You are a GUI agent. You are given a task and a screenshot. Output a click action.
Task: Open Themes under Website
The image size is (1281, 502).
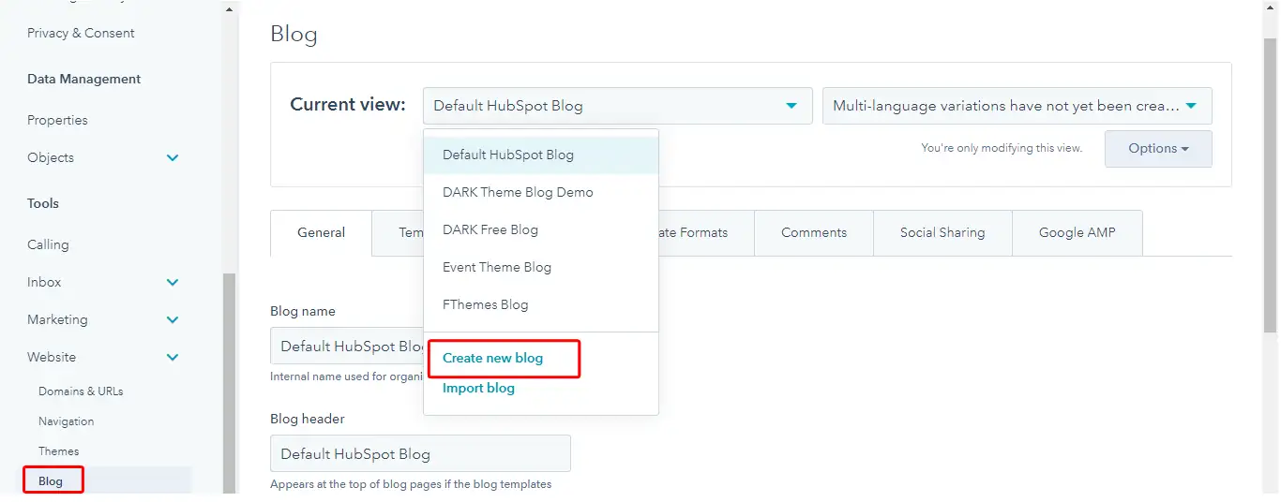point(58,451)
